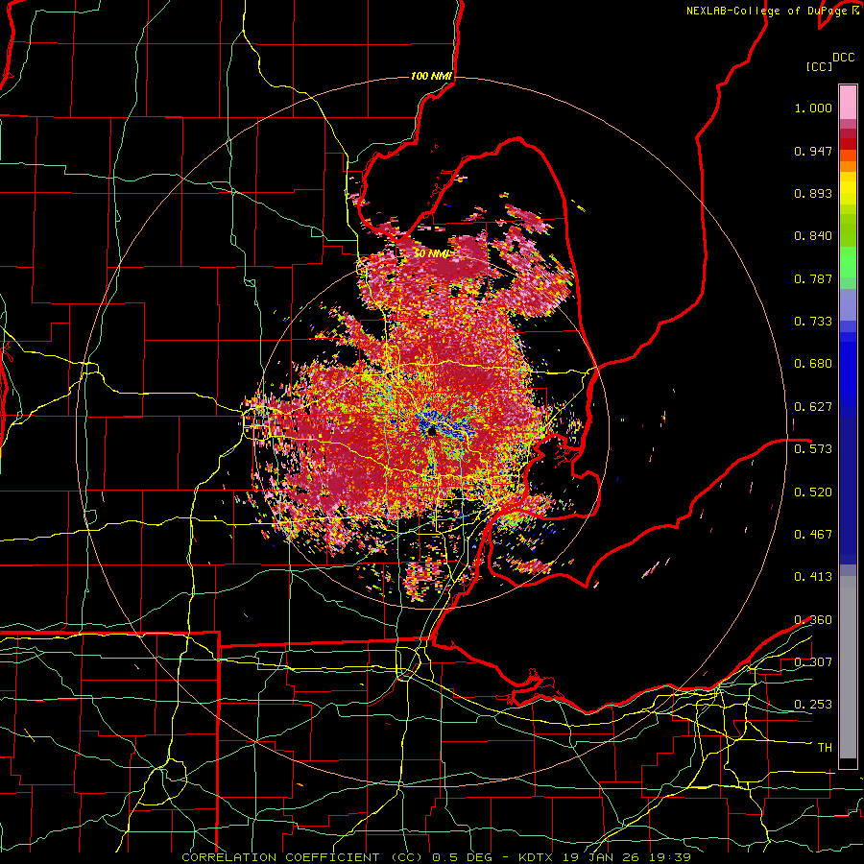Image resolution: width=864 pixels, height=864 pixels.
Task: Click the pink top segment of color bar
Action: pos(848,102)
